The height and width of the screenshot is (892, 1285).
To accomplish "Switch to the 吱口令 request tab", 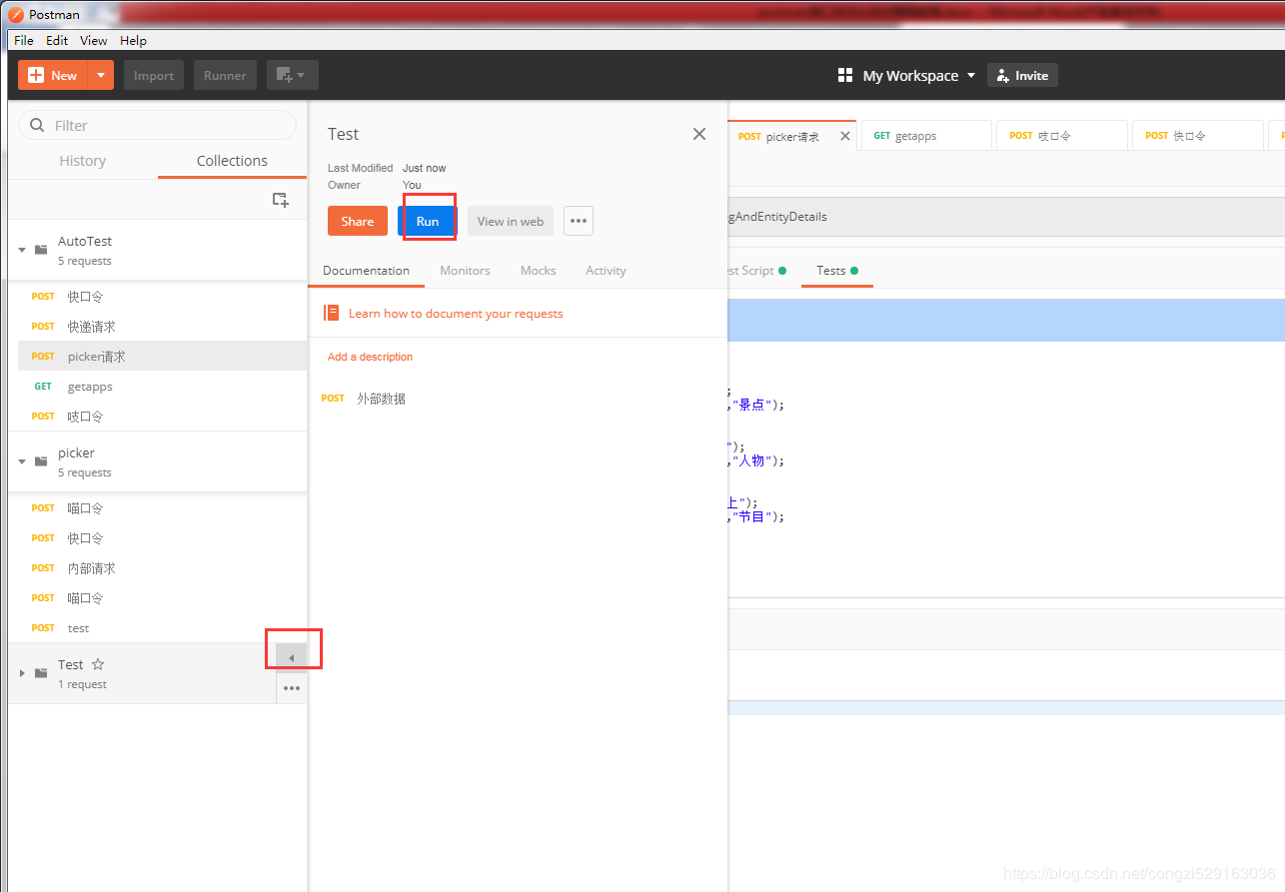I will pos(1061,136).
